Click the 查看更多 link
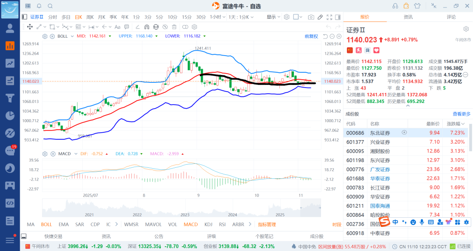 [462, 114]
